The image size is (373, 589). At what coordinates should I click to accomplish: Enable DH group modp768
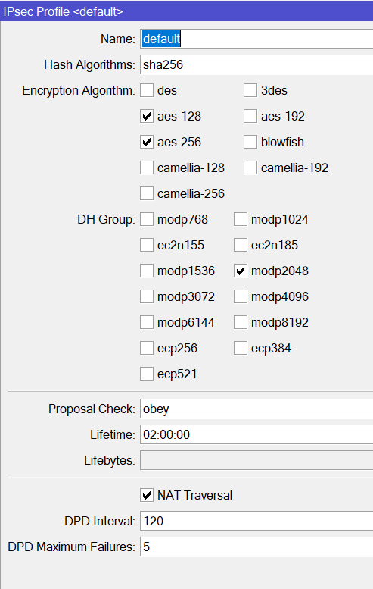pos(147,219)
